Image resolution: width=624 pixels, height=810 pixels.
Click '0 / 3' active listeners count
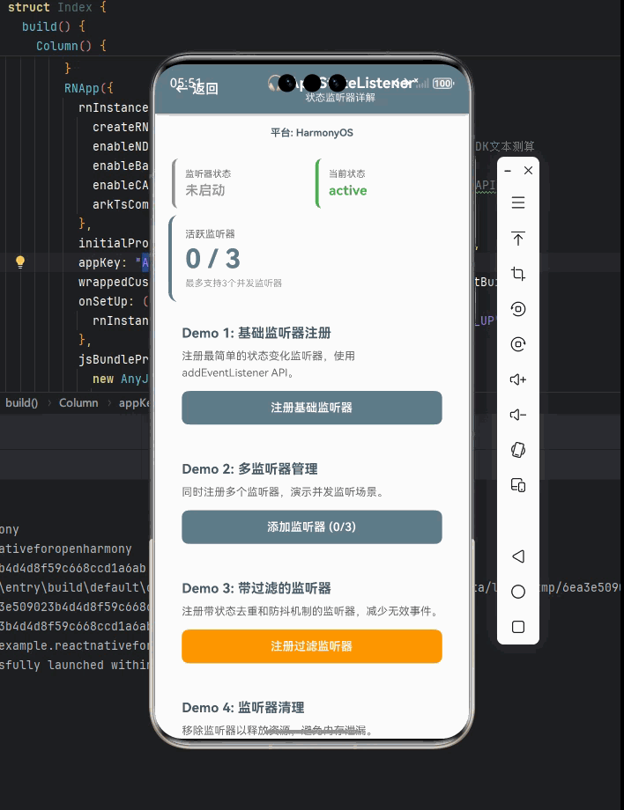coord(213,259)
